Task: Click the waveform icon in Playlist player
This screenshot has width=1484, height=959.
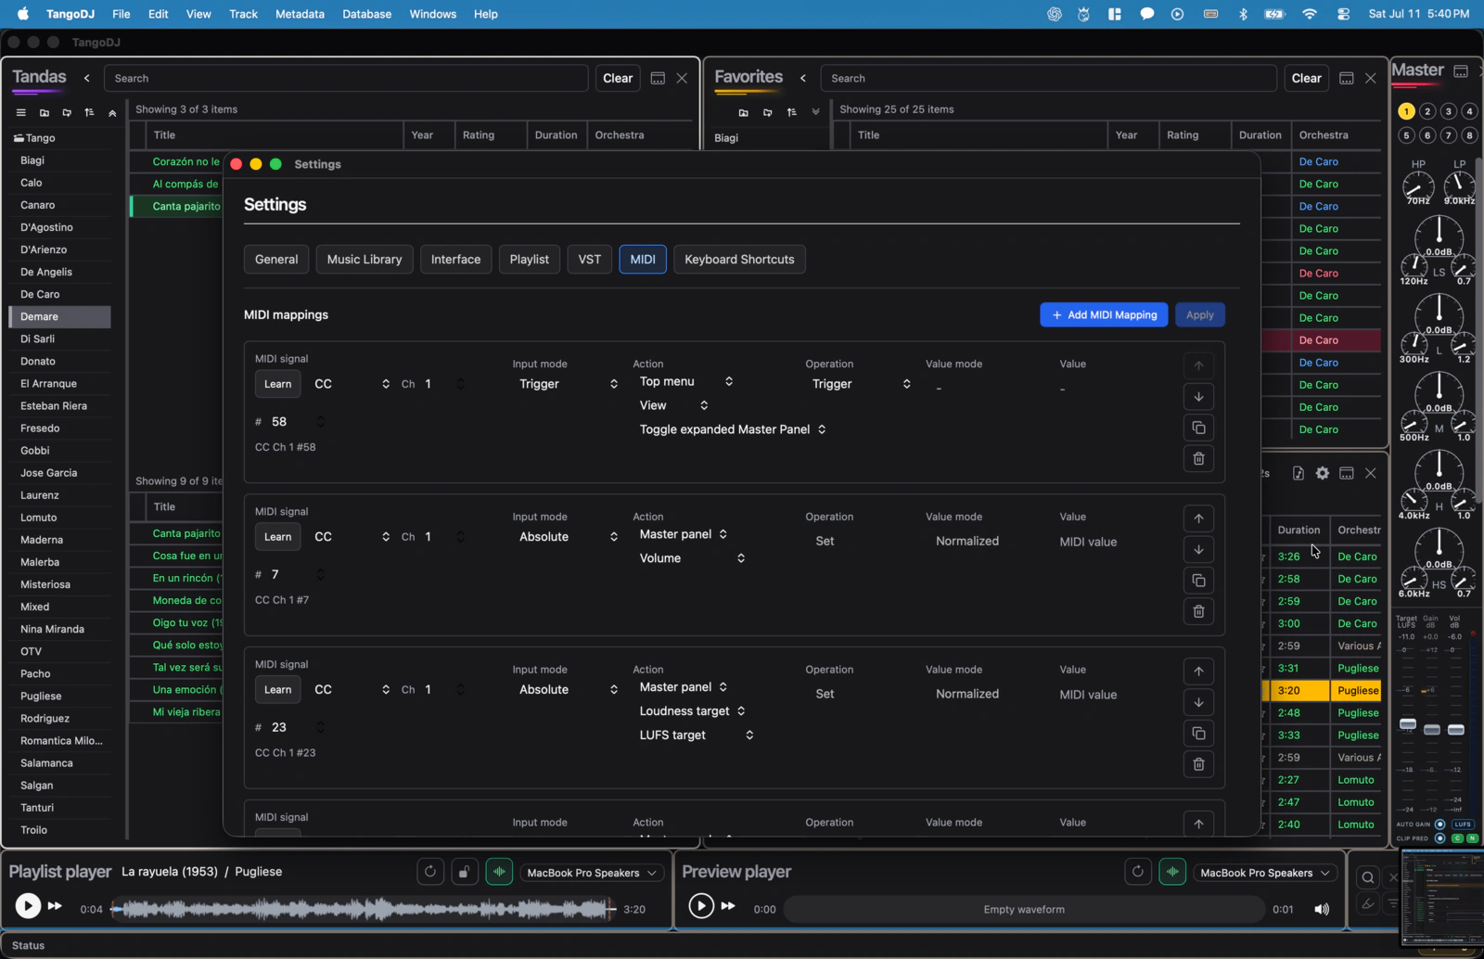Action: pyautogui.click(x=499, y=872)
